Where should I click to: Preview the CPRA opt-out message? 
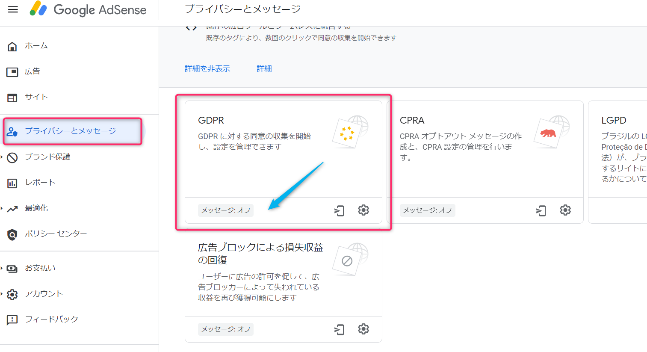[x=541, y=210]
